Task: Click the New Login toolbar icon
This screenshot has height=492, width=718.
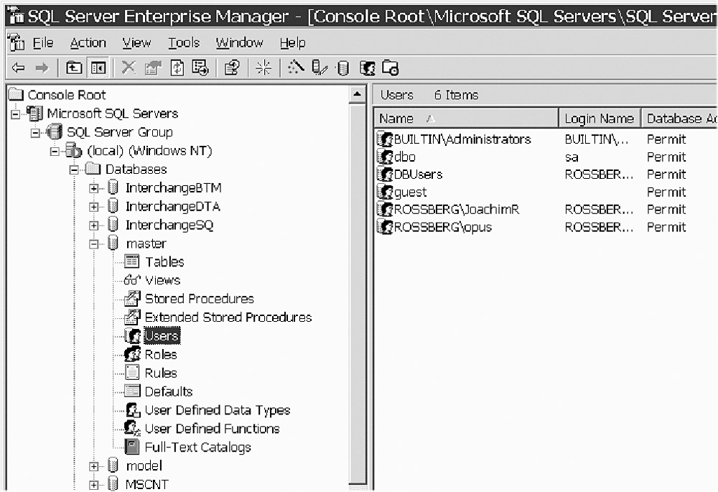Action: click(367, 68)
